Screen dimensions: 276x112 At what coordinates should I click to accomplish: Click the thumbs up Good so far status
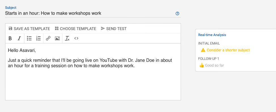coord(212,65)
